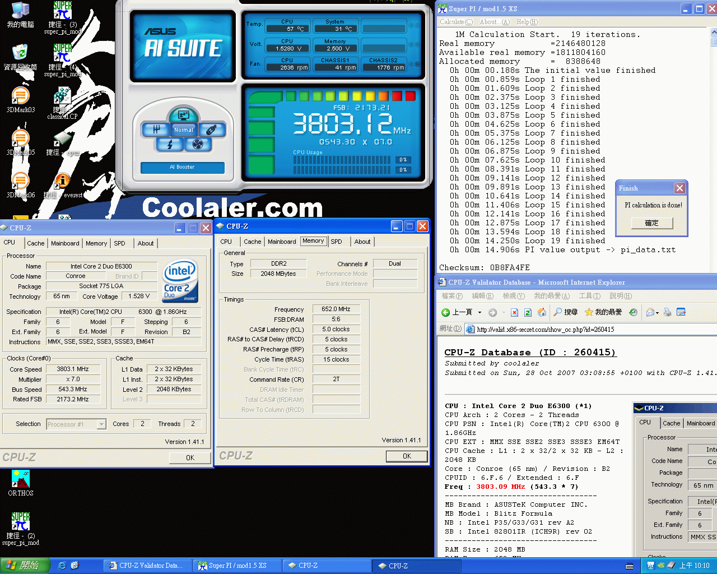Click the fan icon in AI Suite
Viewport: 717px width, 574px height.
point(197,144)
